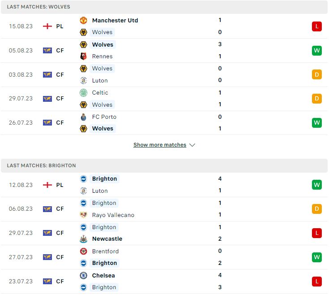Open the Last Matches: Wolves section header
Image resolution: width=333 pixels, height=295 pixels.
coord(164,7)
